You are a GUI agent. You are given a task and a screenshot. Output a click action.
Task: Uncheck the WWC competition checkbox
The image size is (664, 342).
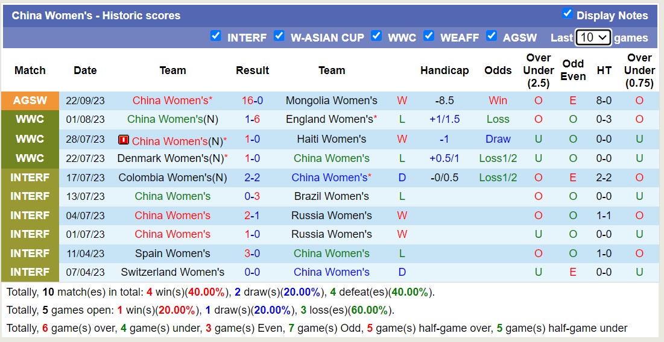tap(376, 36)
